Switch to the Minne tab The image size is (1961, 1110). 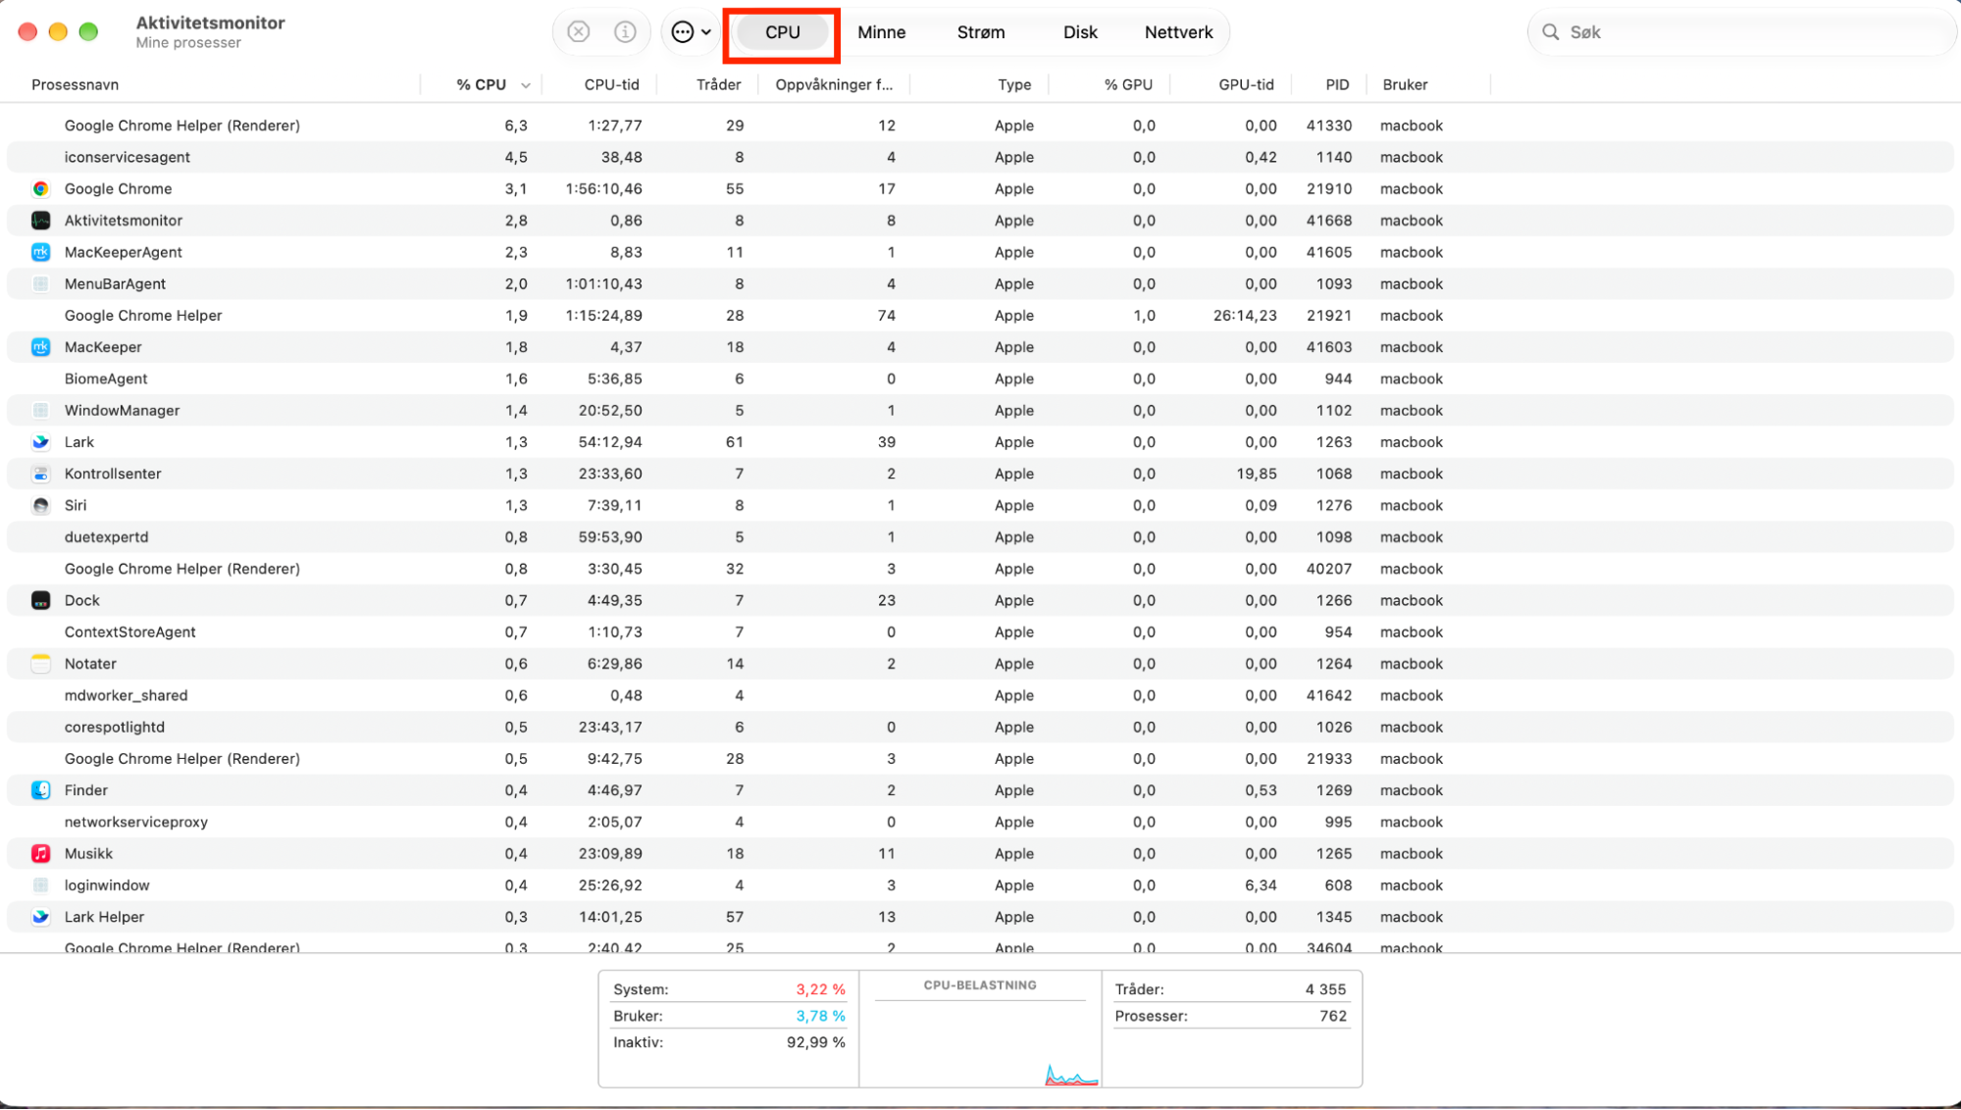point(881,32)
